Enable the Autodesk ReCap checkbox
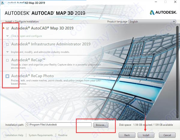Screen dimensions: 180x140 click(x=7, y=60)
